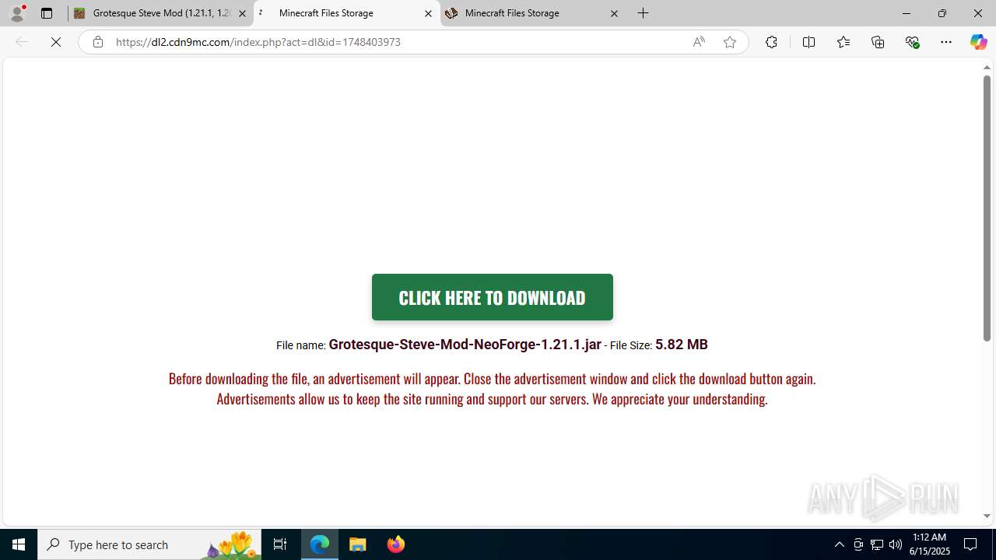
Task: Switch to the Grotesque Steve Mod tab
Action: tap(161, 13)
